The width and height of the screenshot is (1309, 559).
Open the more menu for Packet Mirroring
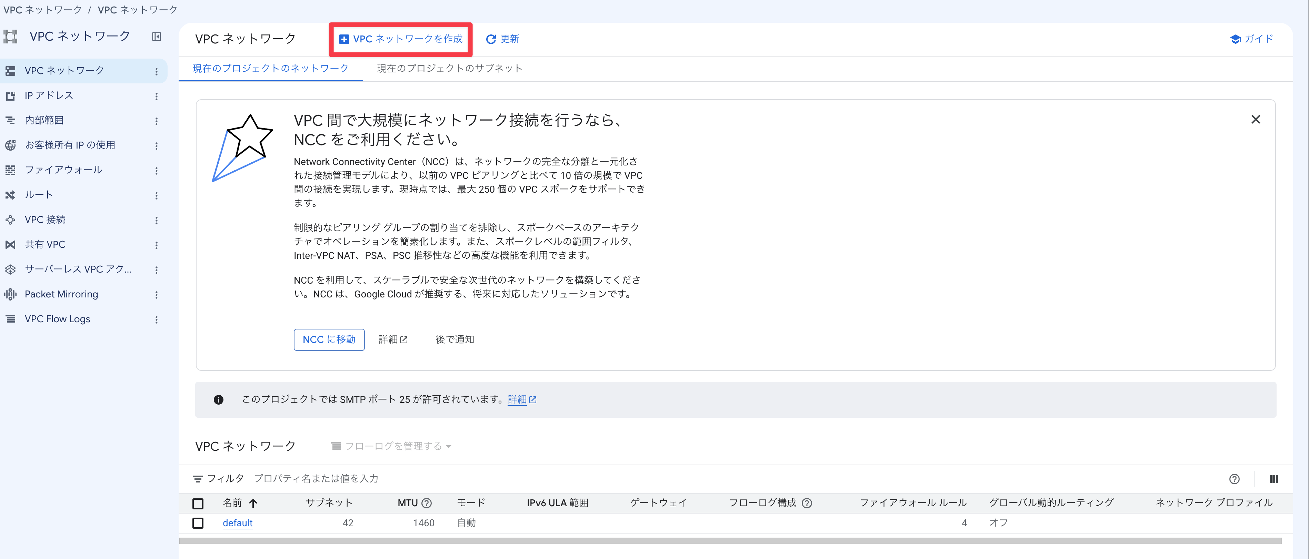coord(157,295)
